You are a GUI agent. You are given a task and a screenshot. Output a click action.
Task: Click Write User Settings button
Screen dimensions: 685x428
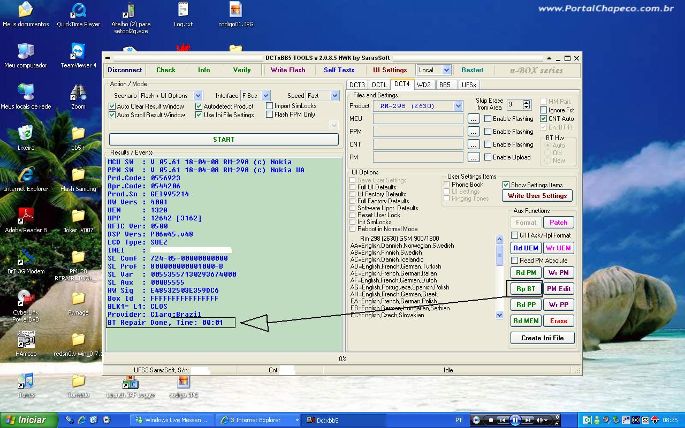point(537,196)
